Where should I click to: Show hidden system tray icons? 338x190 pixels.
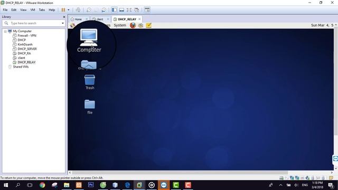click(x=280, y=185)
